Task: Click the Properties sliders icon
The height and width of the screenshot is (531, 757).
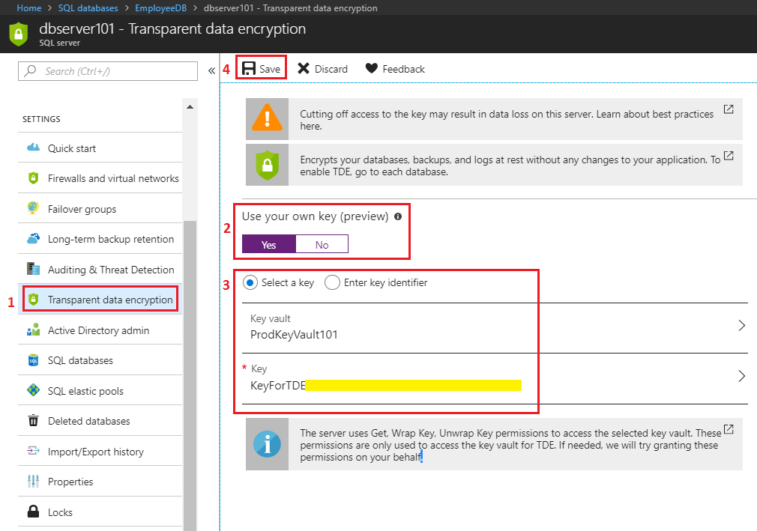Action: pos(33,482)
